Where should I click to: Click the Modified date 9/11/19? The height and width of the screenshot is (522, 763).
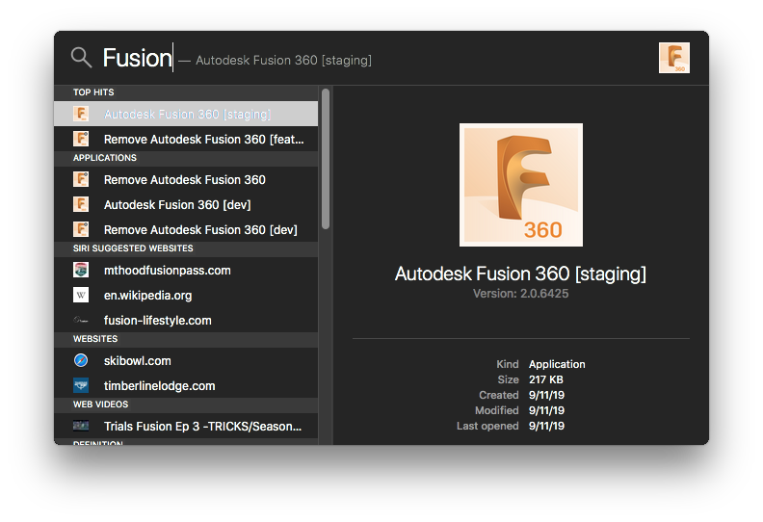coord(546,410)
